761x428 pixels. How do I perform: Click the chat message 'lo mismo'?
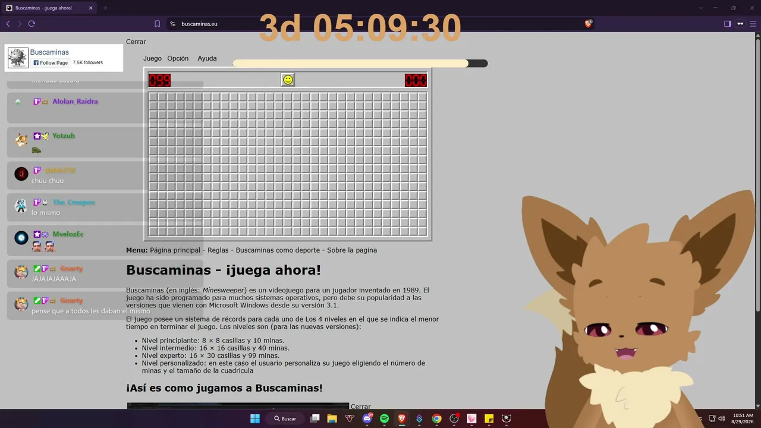[x=46, y=213]
